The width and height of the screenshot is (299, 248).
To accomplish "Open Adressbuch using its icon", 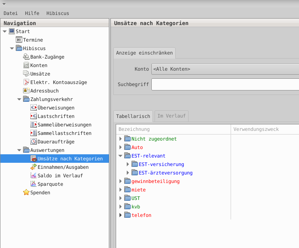I will click(26, 91).
